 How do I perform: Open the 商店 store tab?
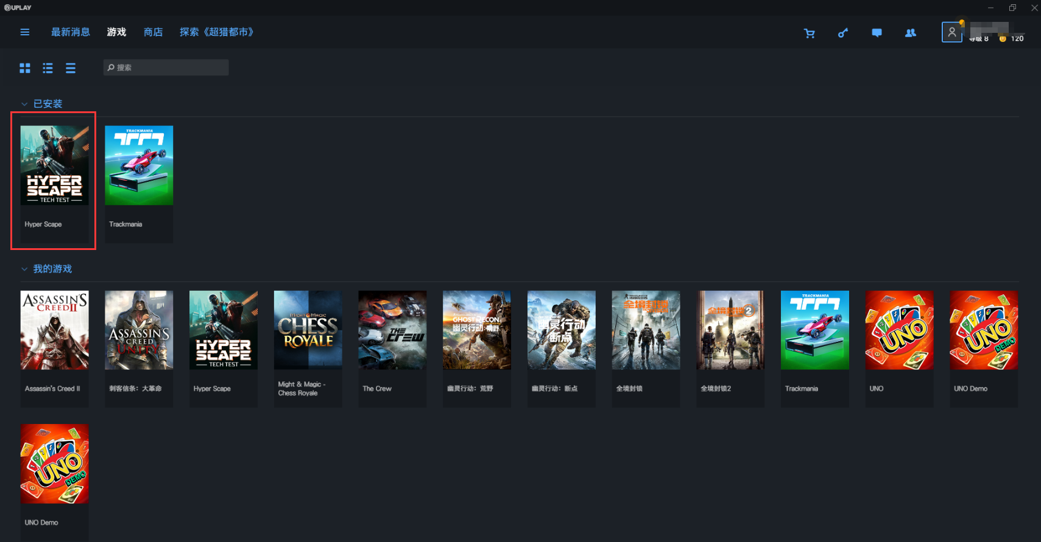(x=153, y=32)
